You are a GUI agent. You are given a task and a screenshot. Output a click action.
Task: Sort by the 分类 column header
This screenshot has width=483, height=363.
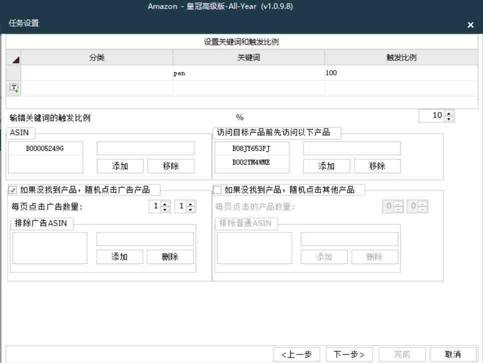97,57
